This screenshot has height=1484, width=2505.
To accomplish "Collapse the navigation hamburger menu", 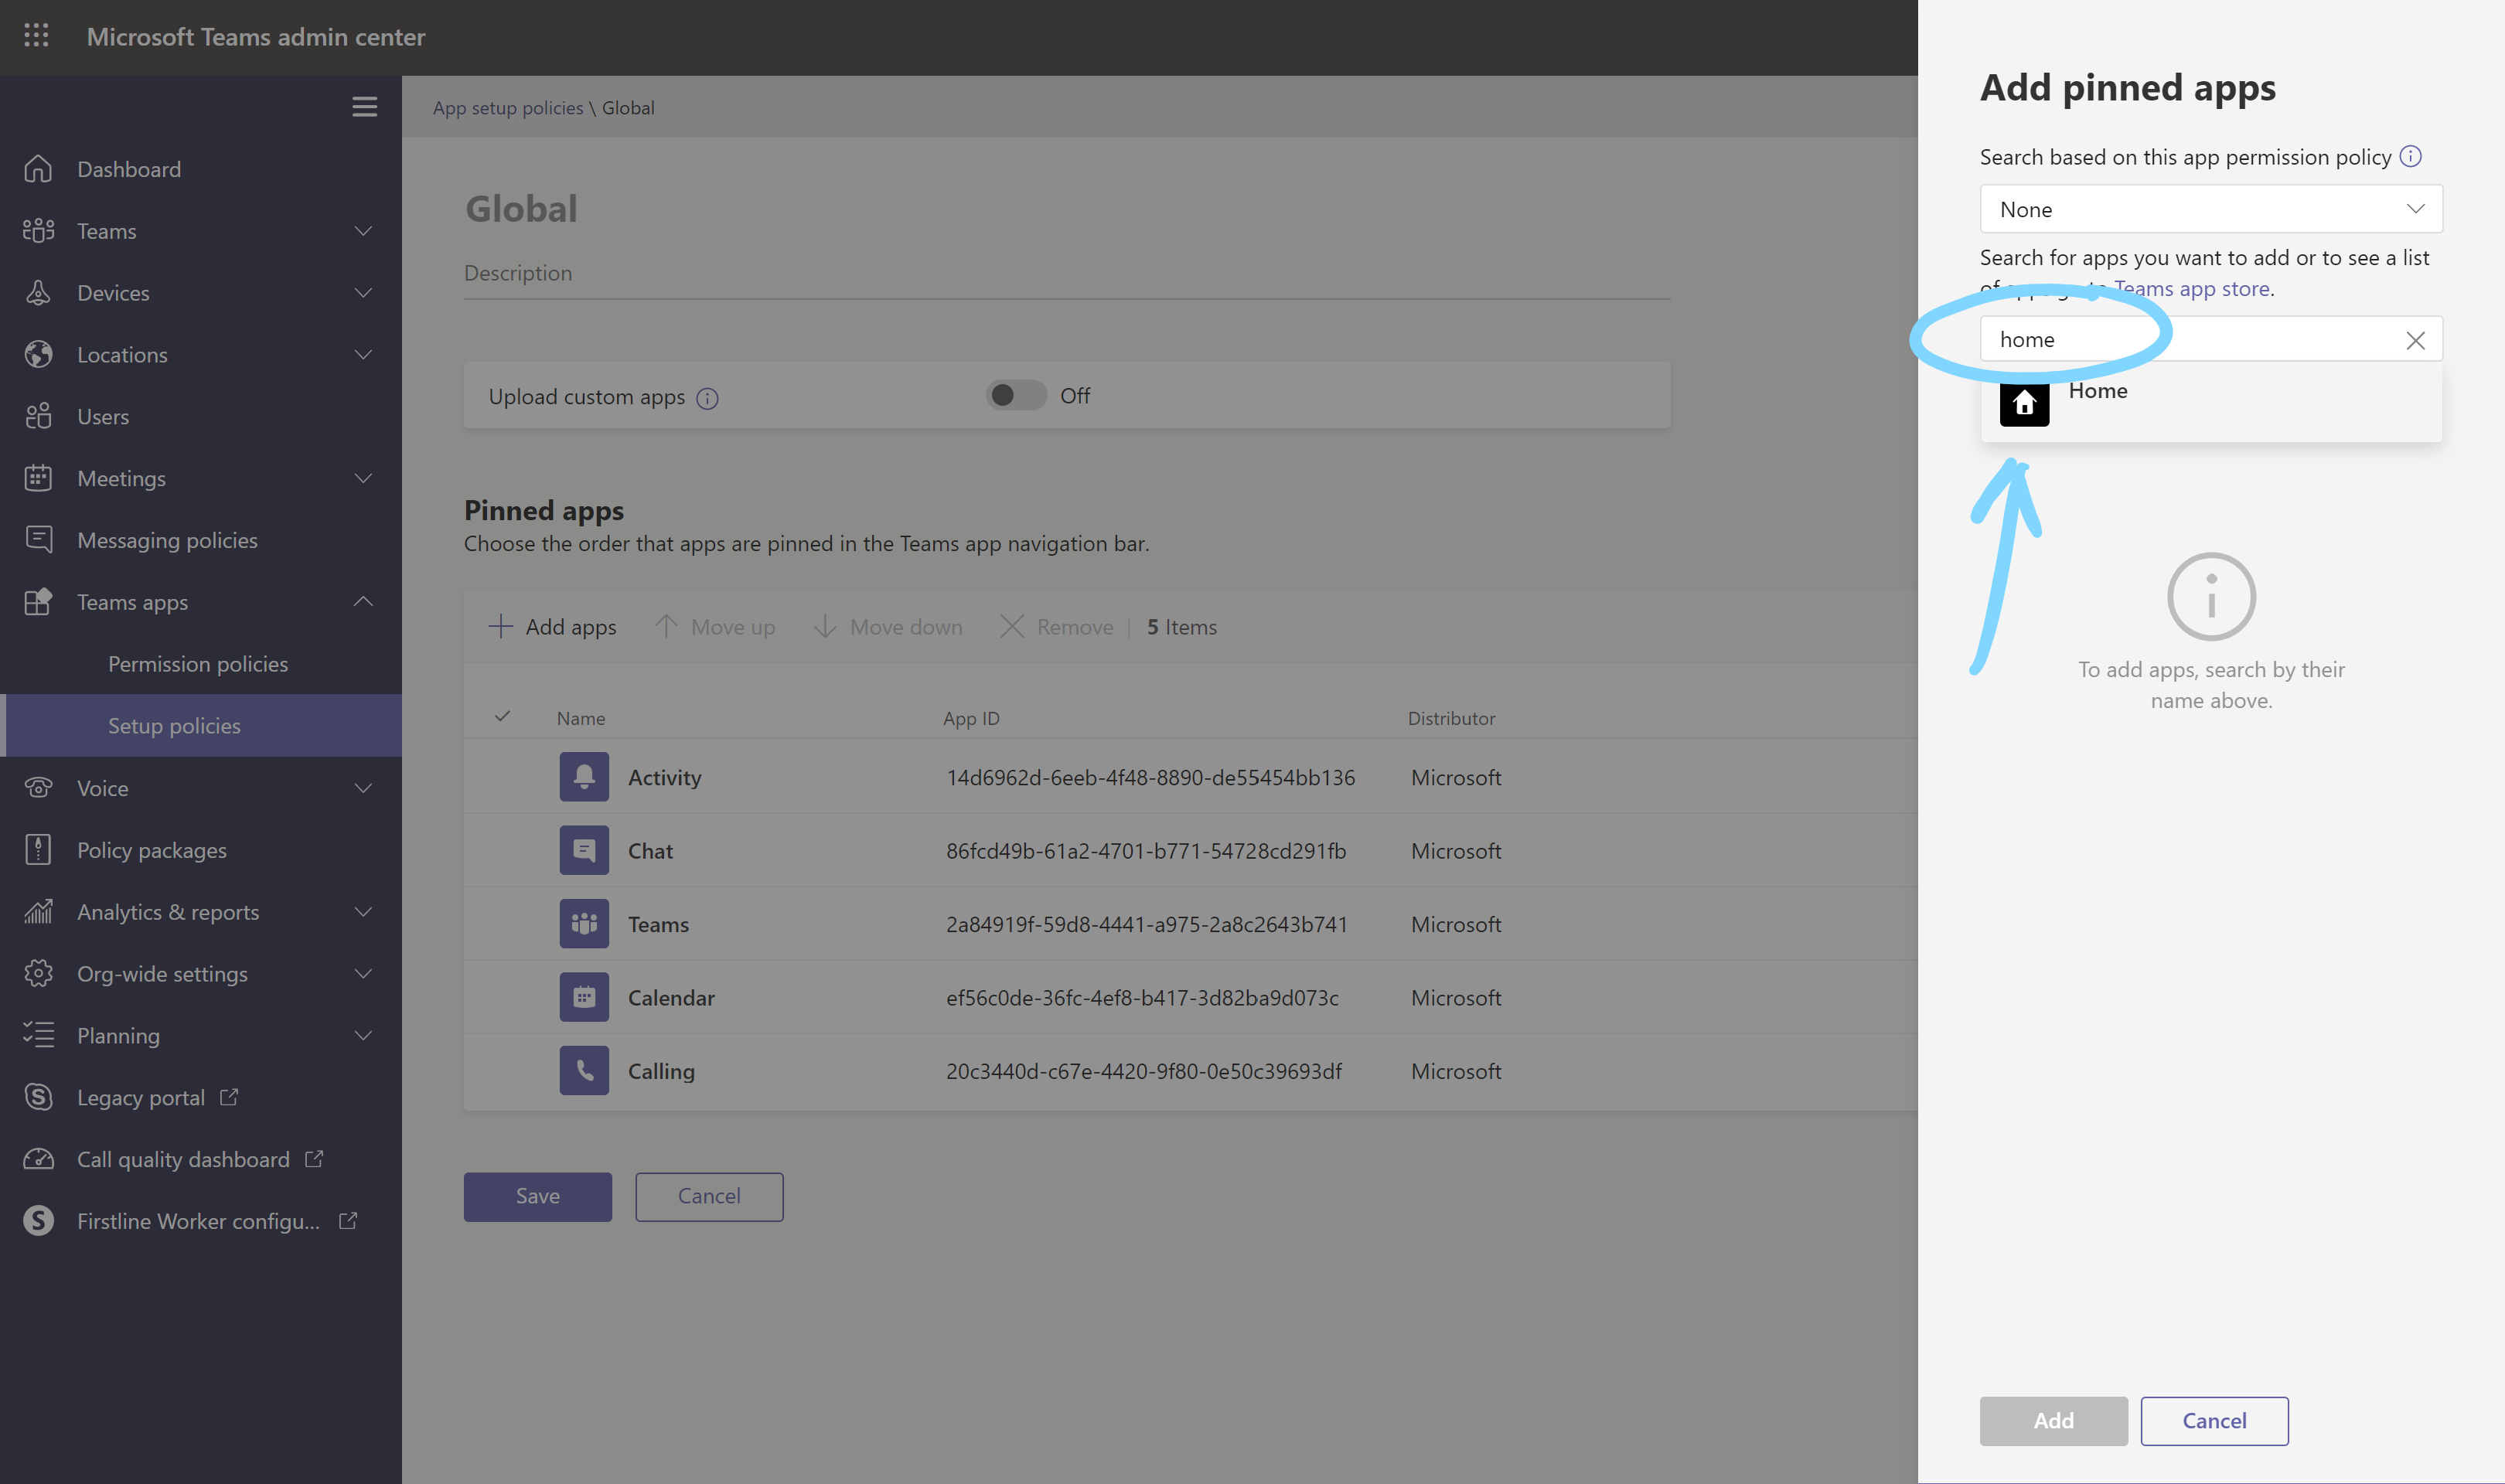I will (x=364, y=106).
